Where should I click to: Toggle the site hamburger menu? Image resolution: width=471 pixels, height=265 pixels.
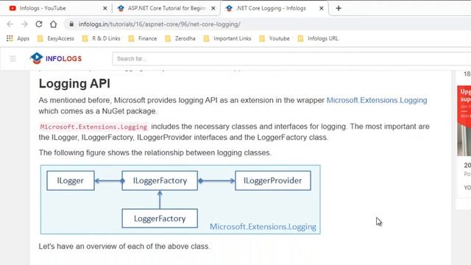point(13,59)
